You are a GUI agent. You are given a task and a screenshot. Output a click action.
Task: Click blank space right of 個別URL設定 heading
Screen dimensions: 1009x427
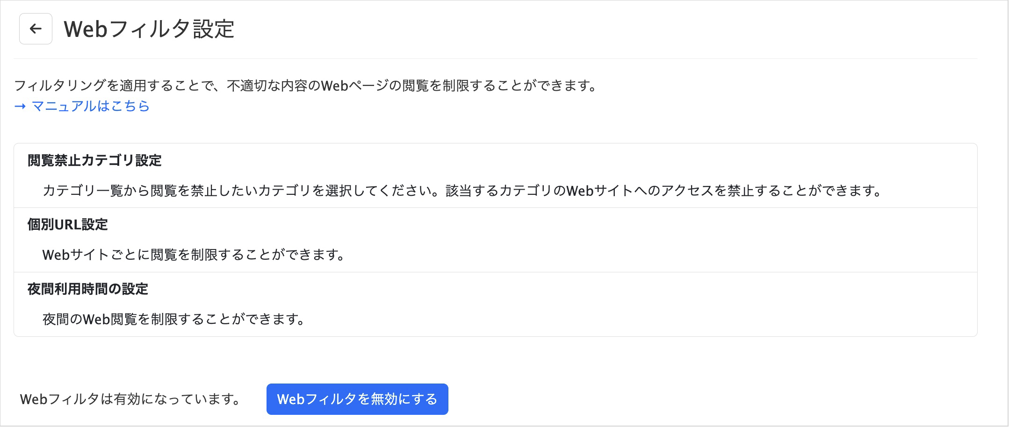[x=514, y=225]
